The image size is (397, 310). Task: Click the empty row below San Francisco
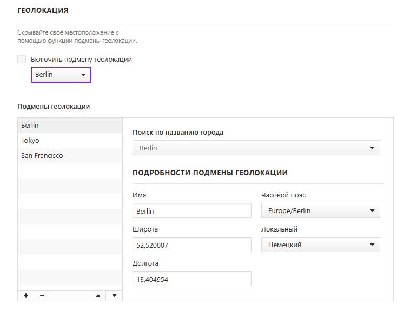pos(70,171)
